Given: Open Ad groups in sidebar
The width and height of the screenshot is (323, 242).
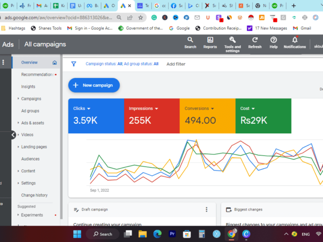Looking at the screenshot, I should (30, 111).
